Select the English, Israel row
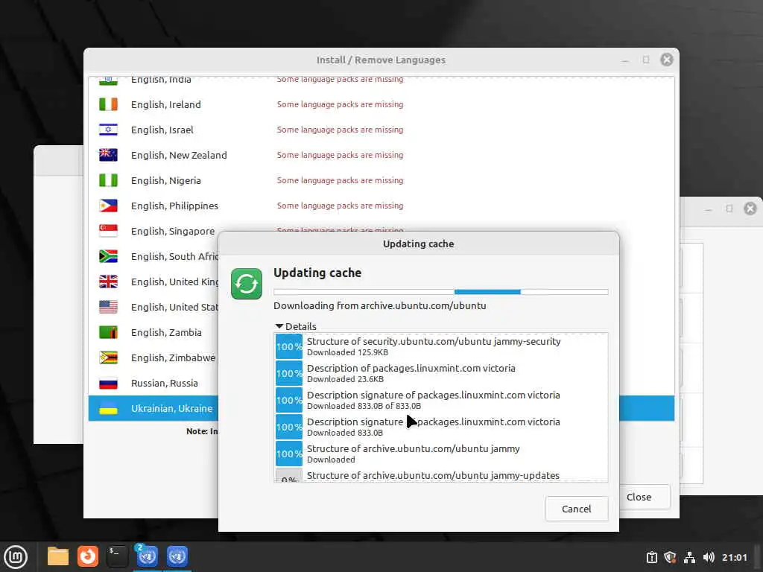Viewport: 763px width, 572px height. [381, 130]
